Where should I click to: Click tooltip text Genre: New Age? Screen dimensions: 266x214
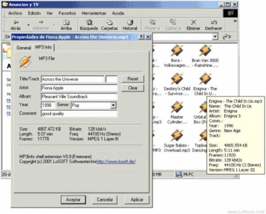(225, 131)
